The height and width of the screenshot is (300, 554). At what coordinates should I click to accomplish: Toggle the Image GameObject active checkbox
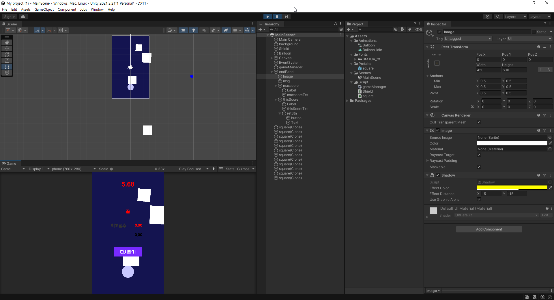(x=439, y=32)
